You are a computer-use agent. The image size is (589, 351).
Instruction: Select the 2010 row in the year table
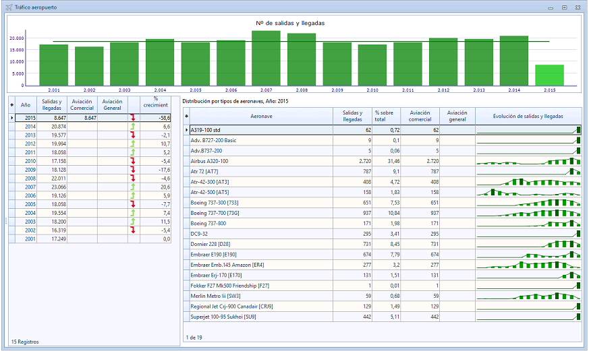pos(30,161)
